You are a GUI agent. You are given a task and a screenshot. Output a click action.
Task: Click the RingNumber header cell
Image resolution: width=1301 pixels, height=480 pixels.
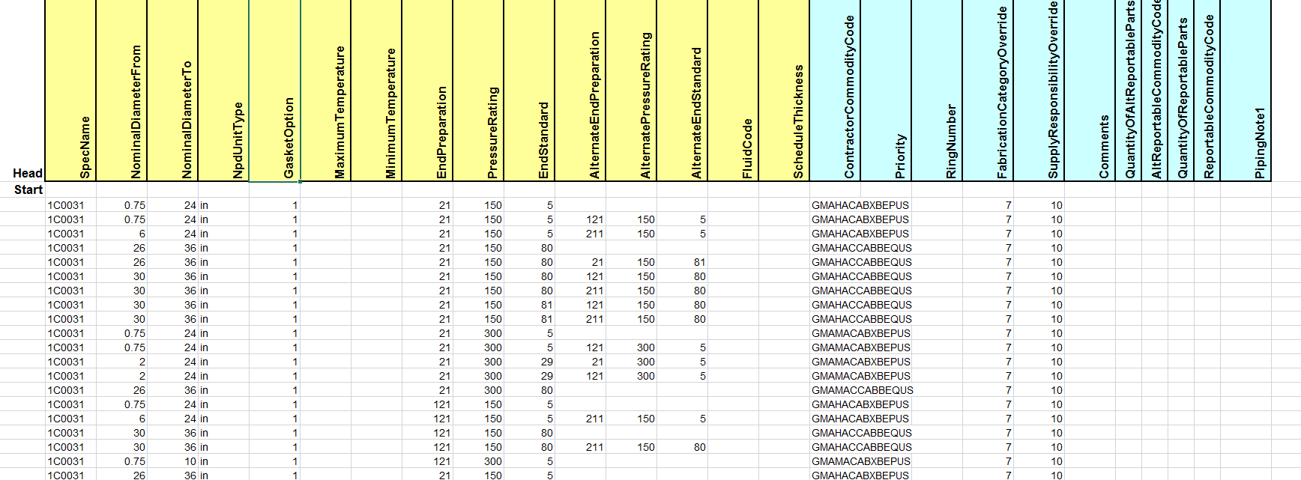937,90
